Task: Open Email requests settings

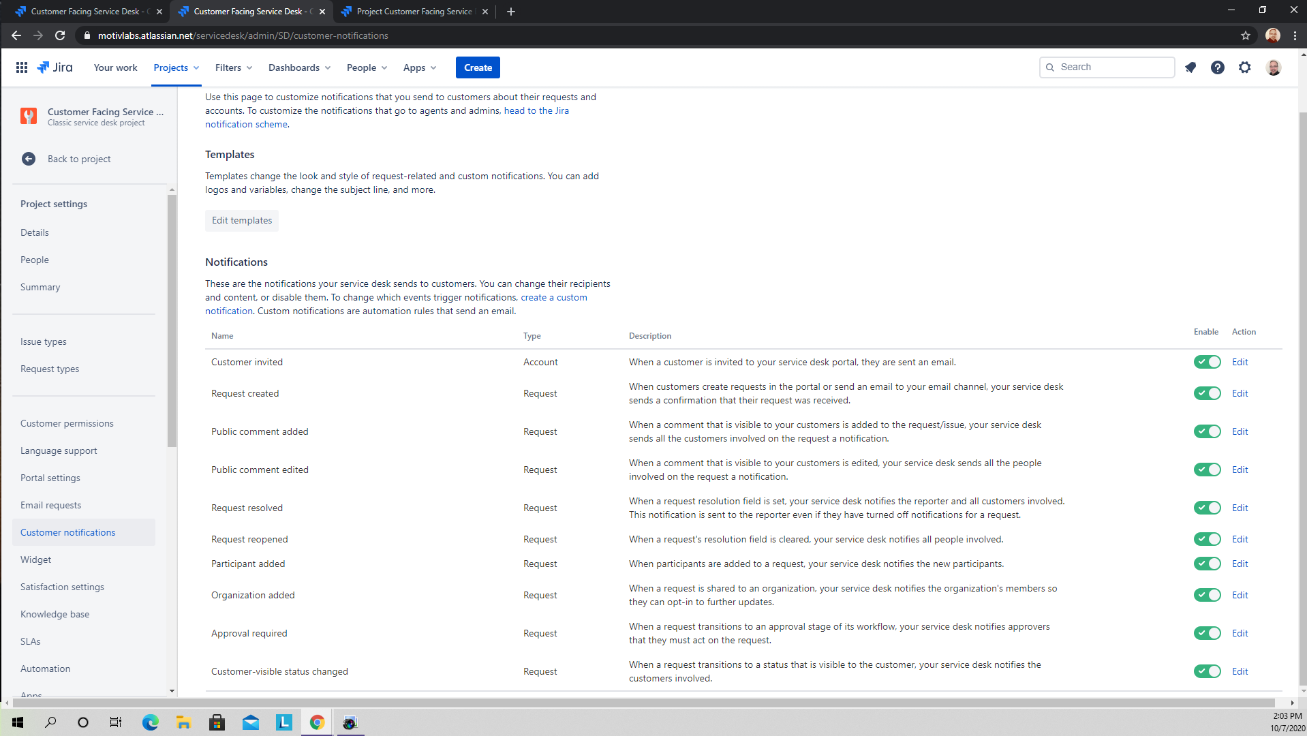Action: tap(50, 505)
